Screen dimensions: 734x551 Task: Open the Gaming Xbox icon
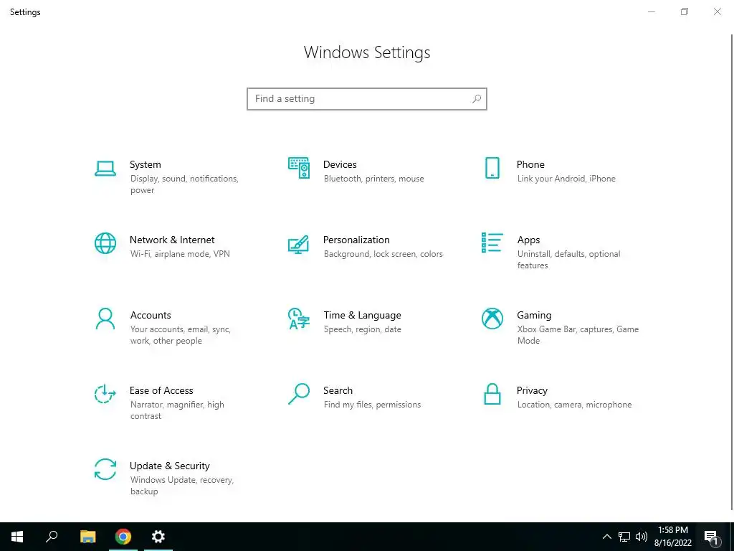pyautogui.click(x=492, y=319)
